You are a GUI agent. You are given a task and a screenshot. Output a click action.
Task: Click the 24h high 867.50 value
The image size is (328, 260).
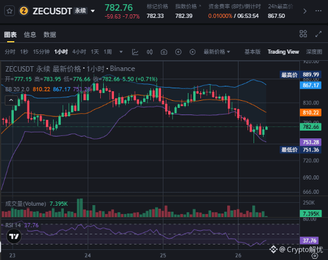(276, 16)
